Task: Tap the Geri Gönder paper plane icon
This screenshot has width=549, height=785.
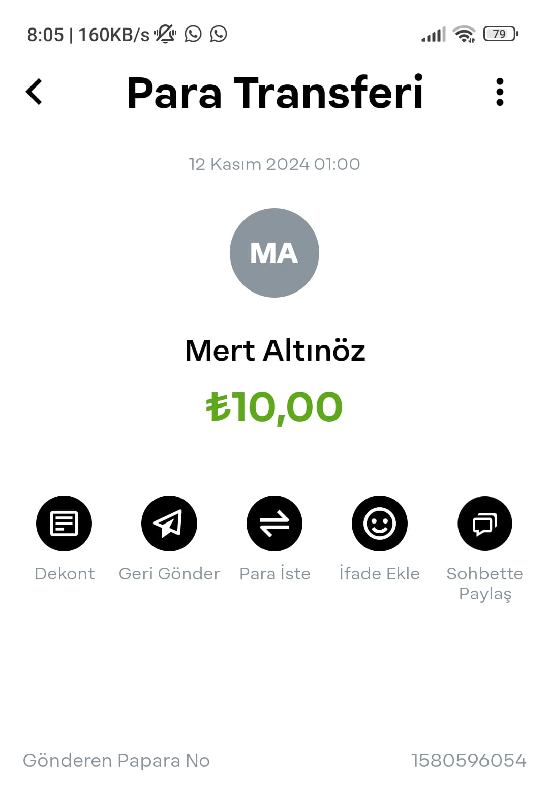Action: [x=169, y=523]
